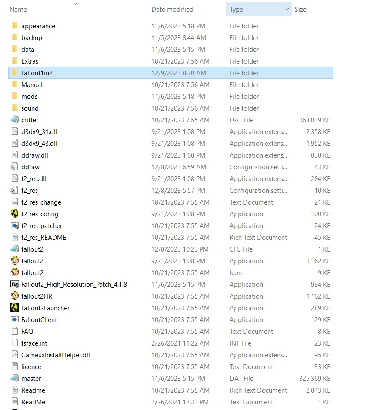Click the 12/8/2023 10:23 PM date cell
Viewport: 390px width, 410px height.
tap(180, 249)
